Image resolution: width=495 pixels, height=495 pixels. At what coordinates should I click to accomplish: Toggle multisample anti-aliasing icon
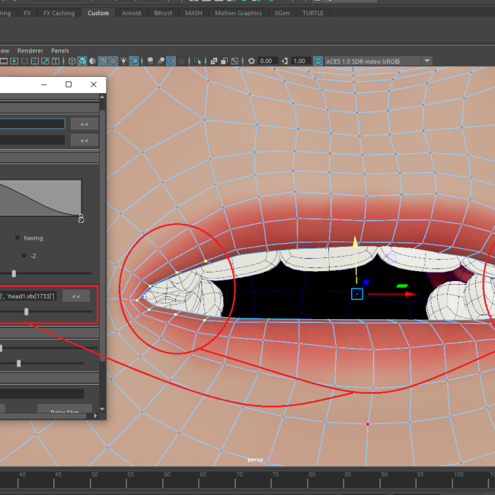(171, 61)
